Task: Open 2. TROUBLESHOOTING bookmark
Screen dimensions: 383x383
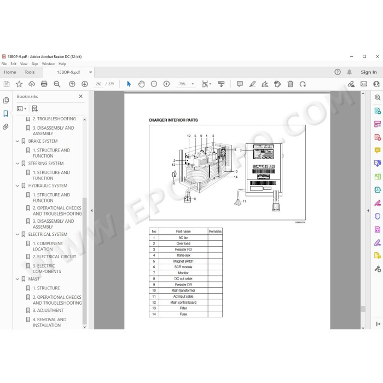Action: click(x=54, y=119)
